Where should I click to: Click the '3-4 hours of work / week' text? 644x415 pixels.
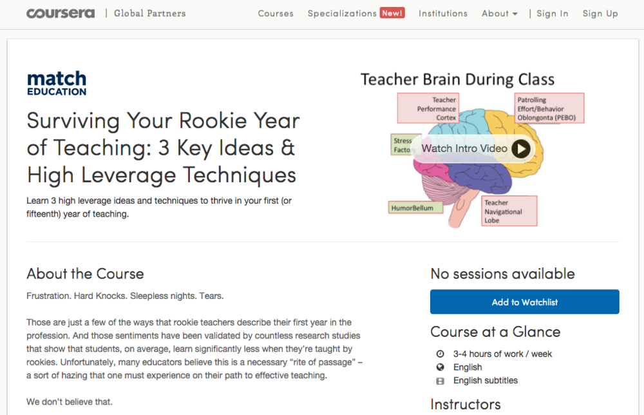[x=502, y=354]
